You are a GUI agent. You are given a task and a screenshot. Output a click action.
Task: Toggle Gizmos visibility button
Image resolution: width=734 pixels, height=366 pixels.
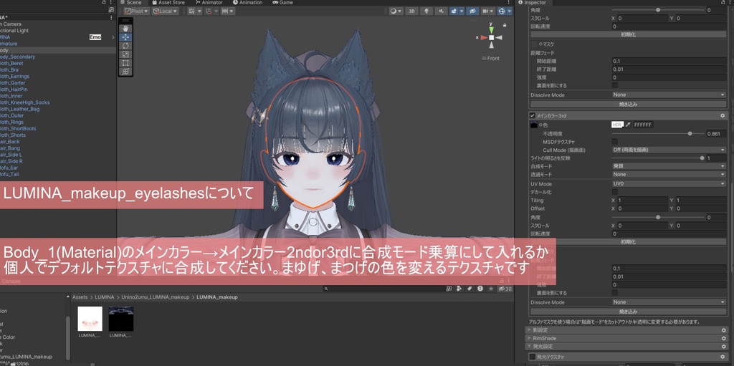click(x=502, y=11)
